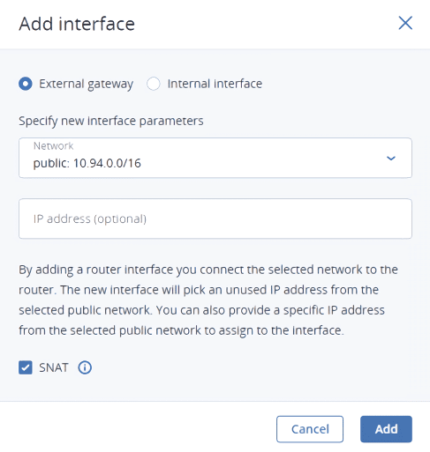Click the router interface description paragraph
This screenshot has height=452, width=430.
click(x=208, y=300)
